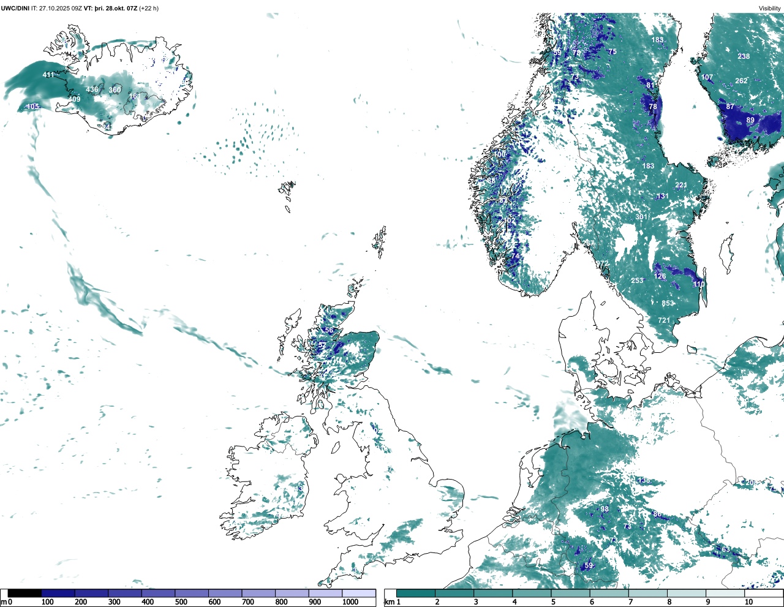Click the 'km' unit label on legend
This screenshot has height=607, width=784.
(389, 602)
